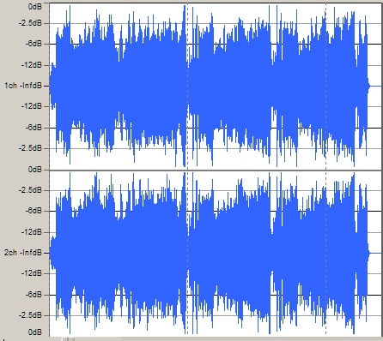This screenshot has height=341, width=383.
Task: Click inside the channel 1 waveform
Action: click(x=216, y=86)
